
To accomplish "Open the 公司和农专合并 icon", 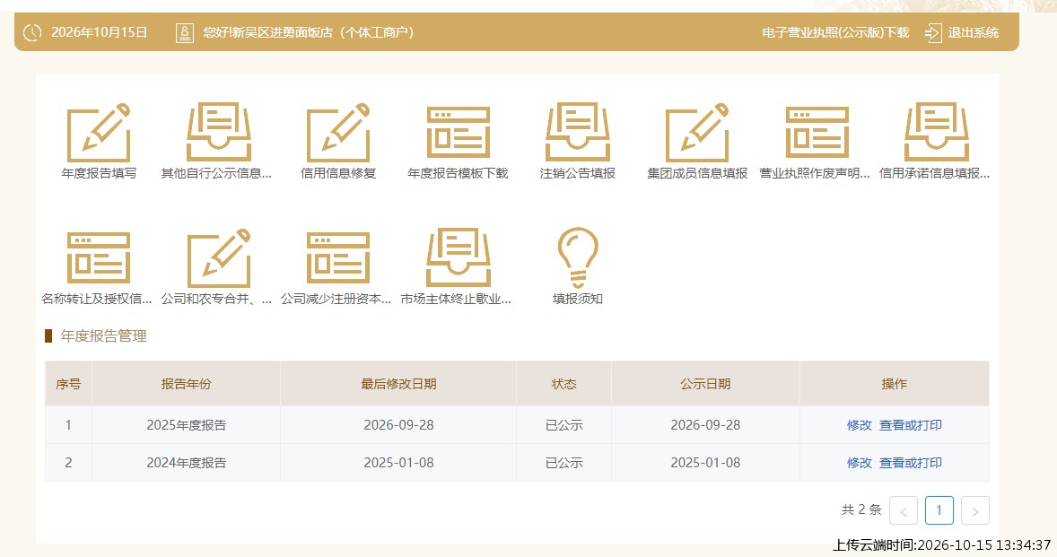I will pyautogui.click(x=218, y=257).
